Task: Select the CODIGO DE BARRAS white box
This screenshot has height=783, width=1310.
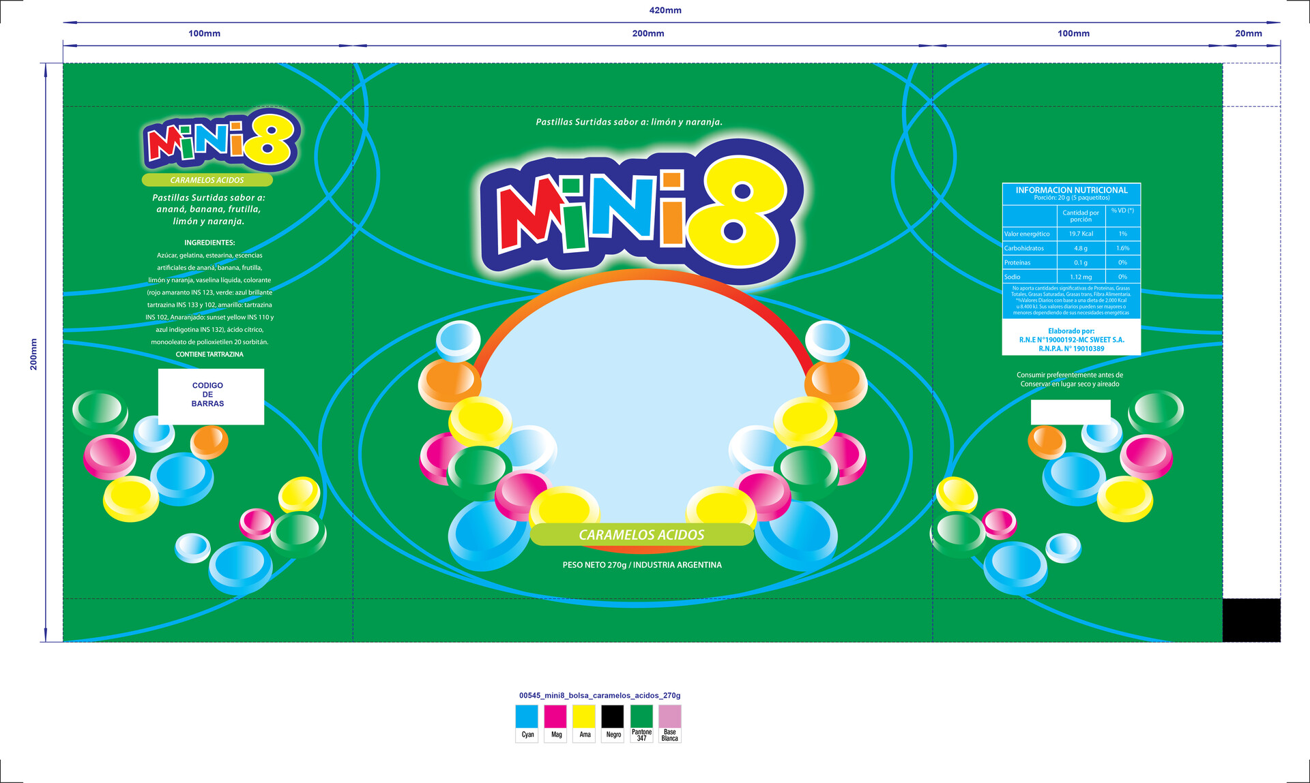Action: pos(211,397)
